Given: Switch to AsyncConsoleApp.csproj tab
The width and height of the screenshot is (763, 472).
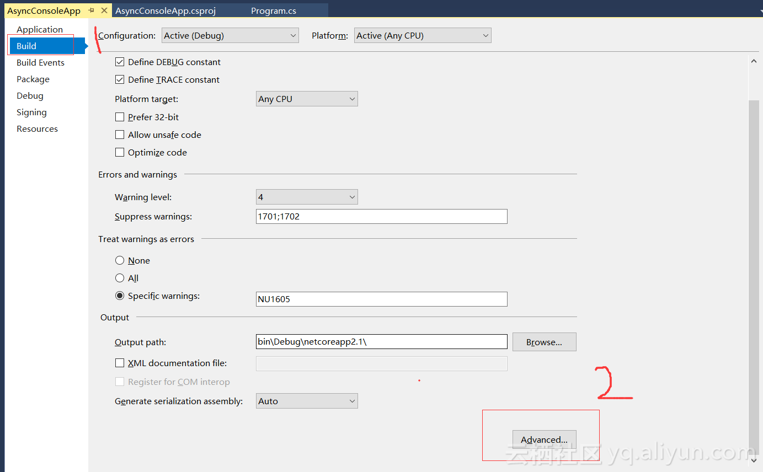Looking at the screenshot, I should click(166, 10).
